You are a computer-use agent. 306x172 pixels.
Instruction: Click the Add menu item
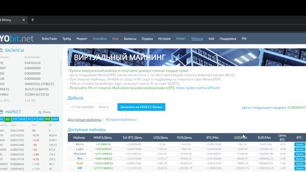tap(211, 39)
